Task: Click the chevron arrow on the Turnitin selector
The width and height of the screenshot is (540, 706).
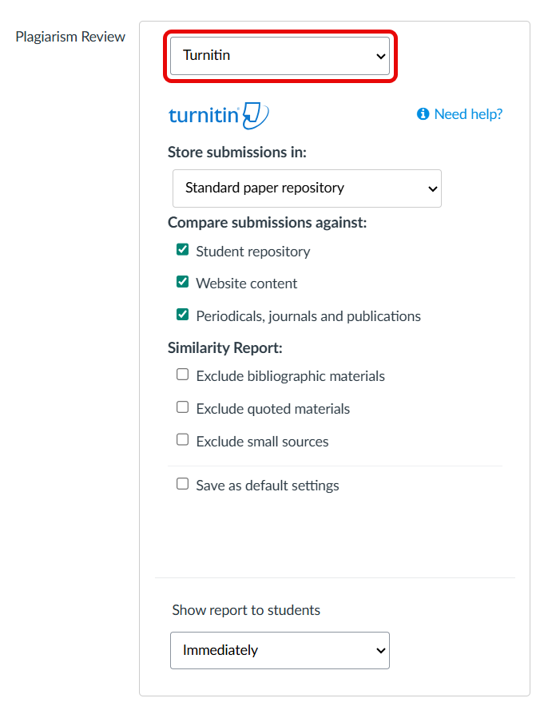Action: tap(380, 56)
